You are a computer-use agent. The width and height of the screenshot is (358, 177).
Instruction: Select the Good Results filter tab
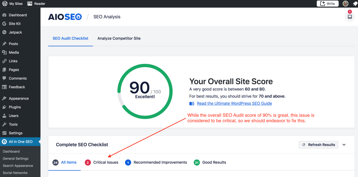click(210, 162)
